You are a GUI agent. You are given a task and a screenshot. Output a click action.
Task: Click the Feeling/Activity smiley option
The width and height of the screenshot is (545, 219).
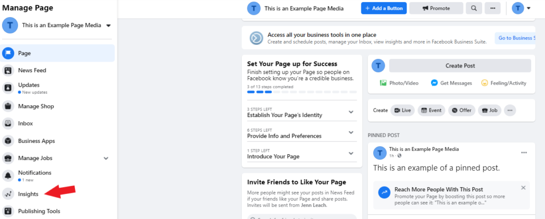(503, 83)
